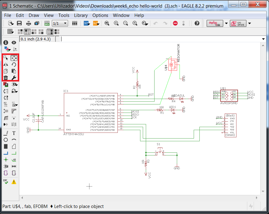The image size is (269, 214).
Task: Expand the LTC Spice dropdown arrow
Action: 250,23
